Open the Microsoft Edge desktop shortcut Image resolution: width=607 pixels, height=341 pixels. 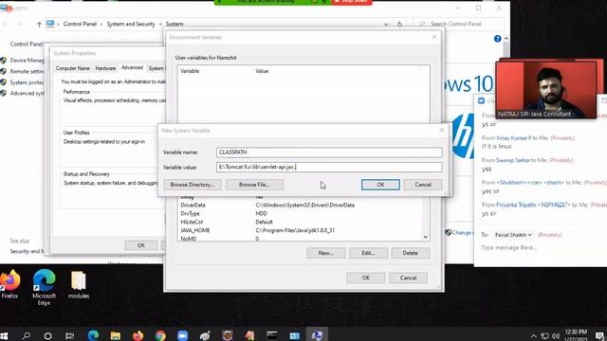click(44, 287)
